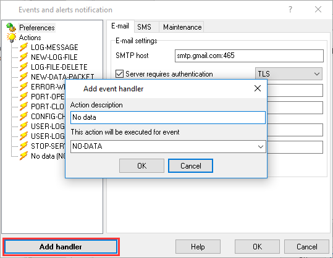Select the LOG-FILE-DELETE action
Image resolution: width=333 pixels, height=258 pixels.
[x=59, y=67]
